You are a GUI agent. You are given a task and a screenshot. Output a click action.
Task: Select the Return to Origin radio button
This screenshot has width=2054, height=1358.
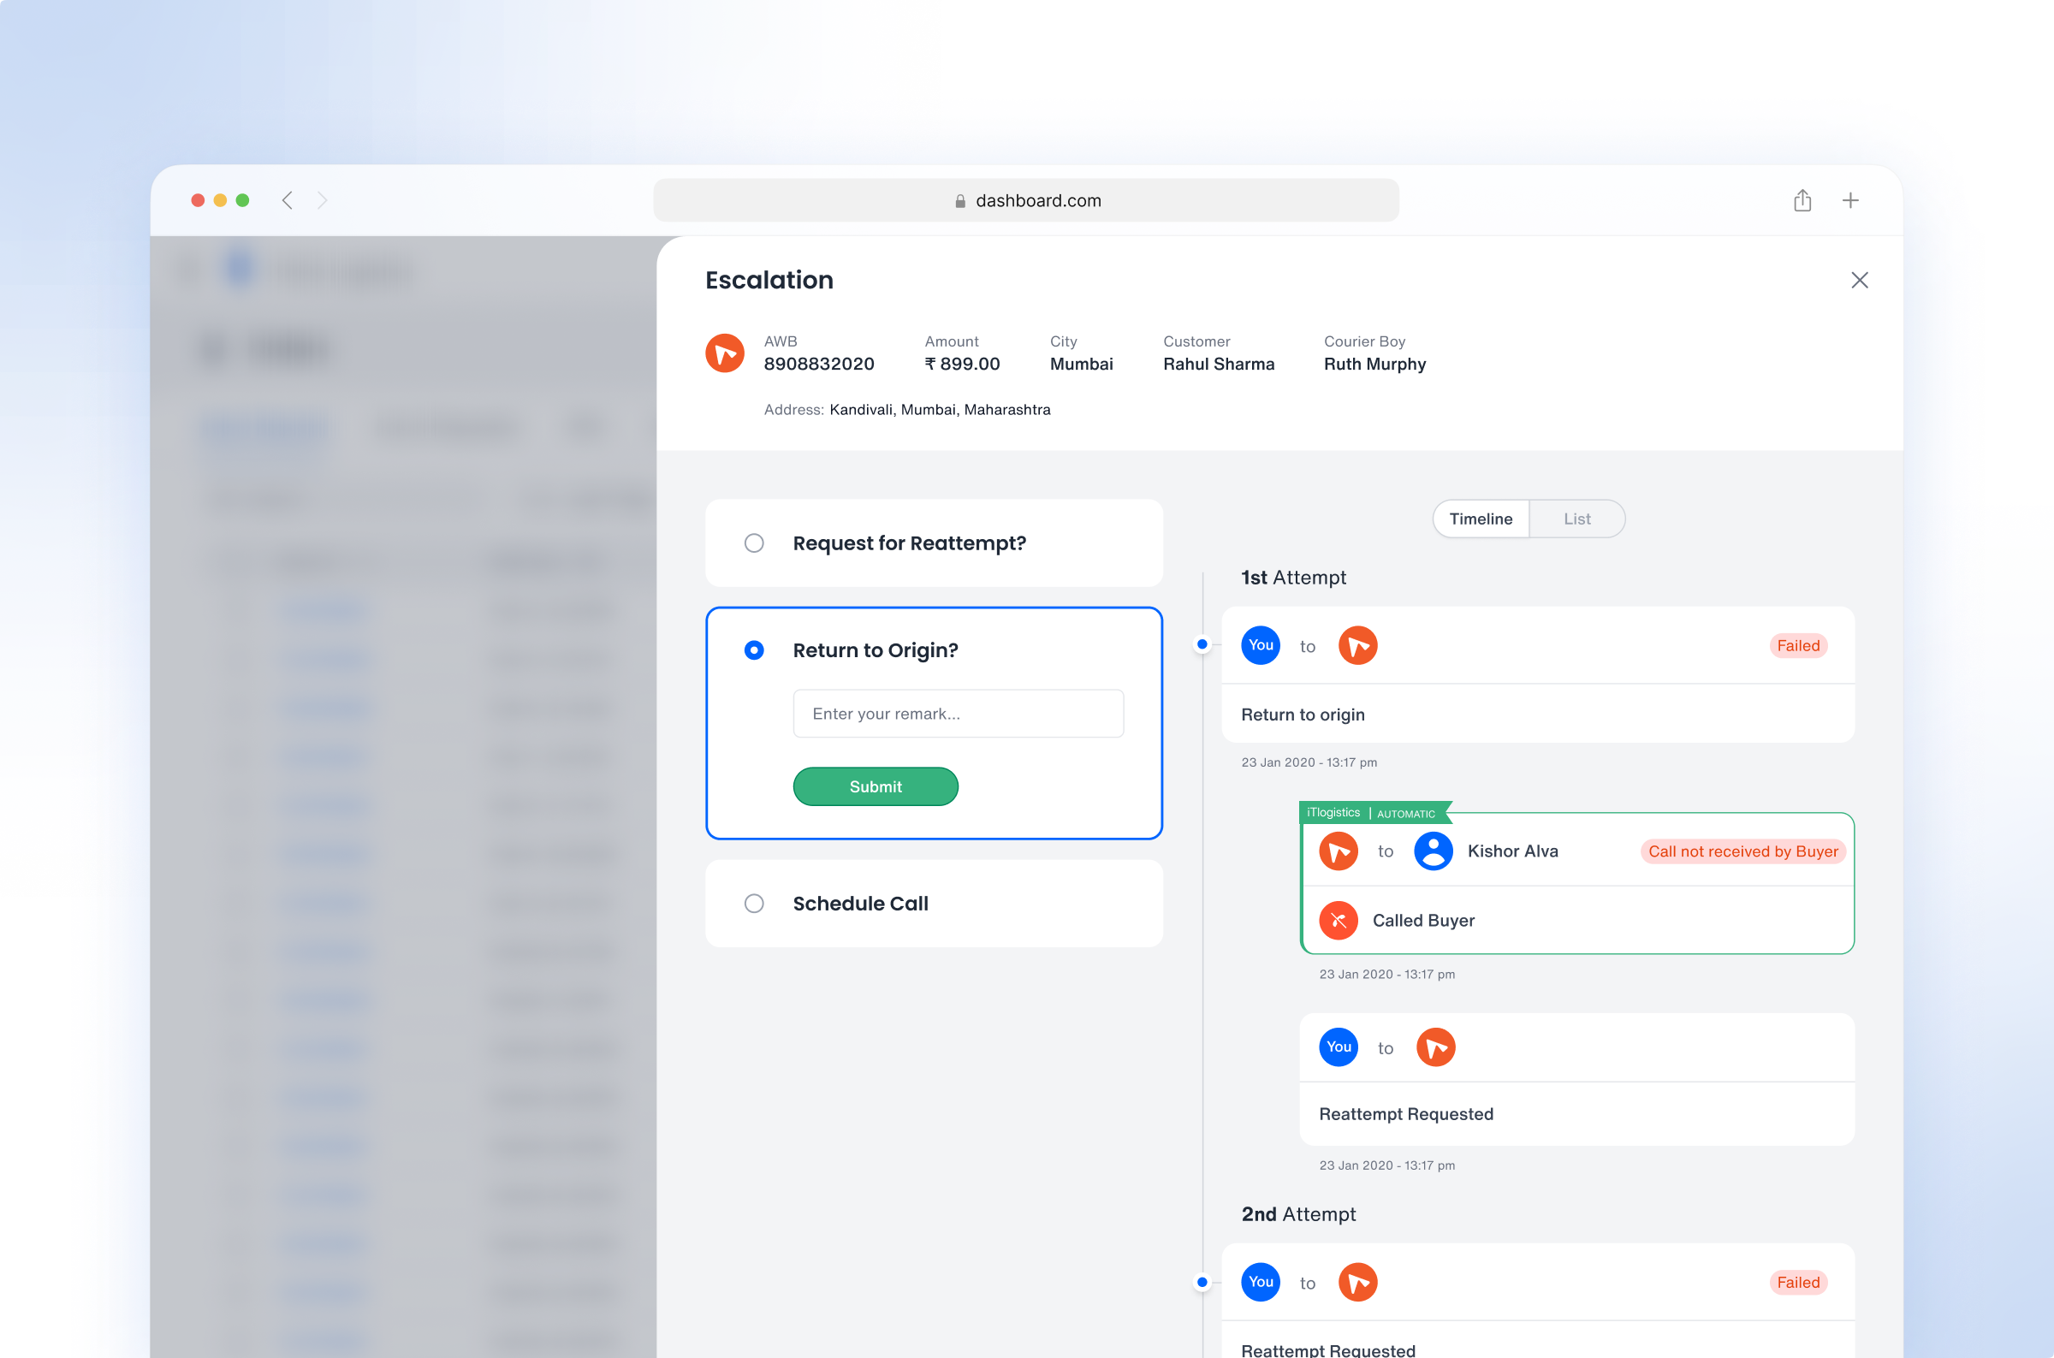click(753, 649)
